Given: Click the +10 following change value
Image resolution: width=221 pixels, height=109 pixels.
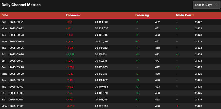Looking at the screenshot, I should (138, 80).
